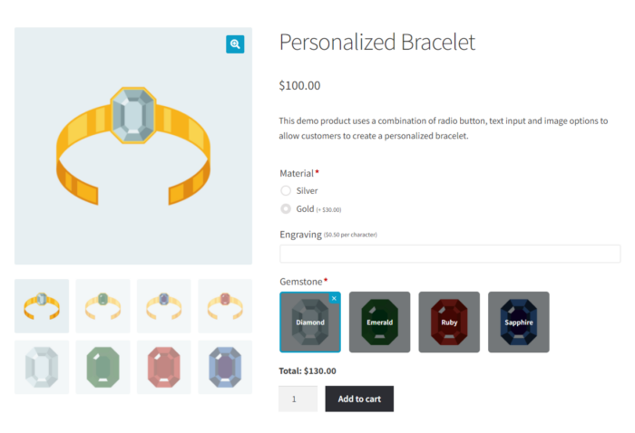
Task: Open the red ruby gem thumbnail
Action: (164, 367)
